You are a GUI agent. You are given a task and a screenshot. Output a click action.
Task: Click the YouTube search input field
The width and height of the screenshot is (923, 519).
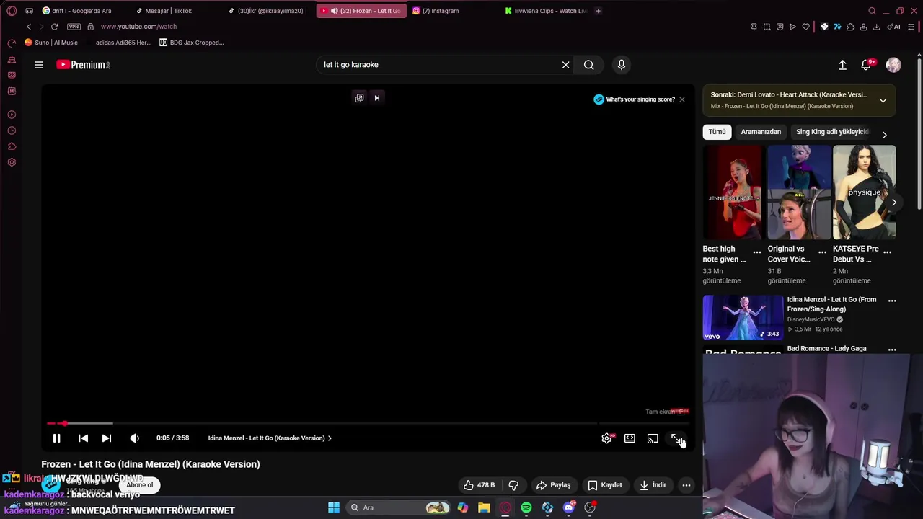tap(438, 65)
